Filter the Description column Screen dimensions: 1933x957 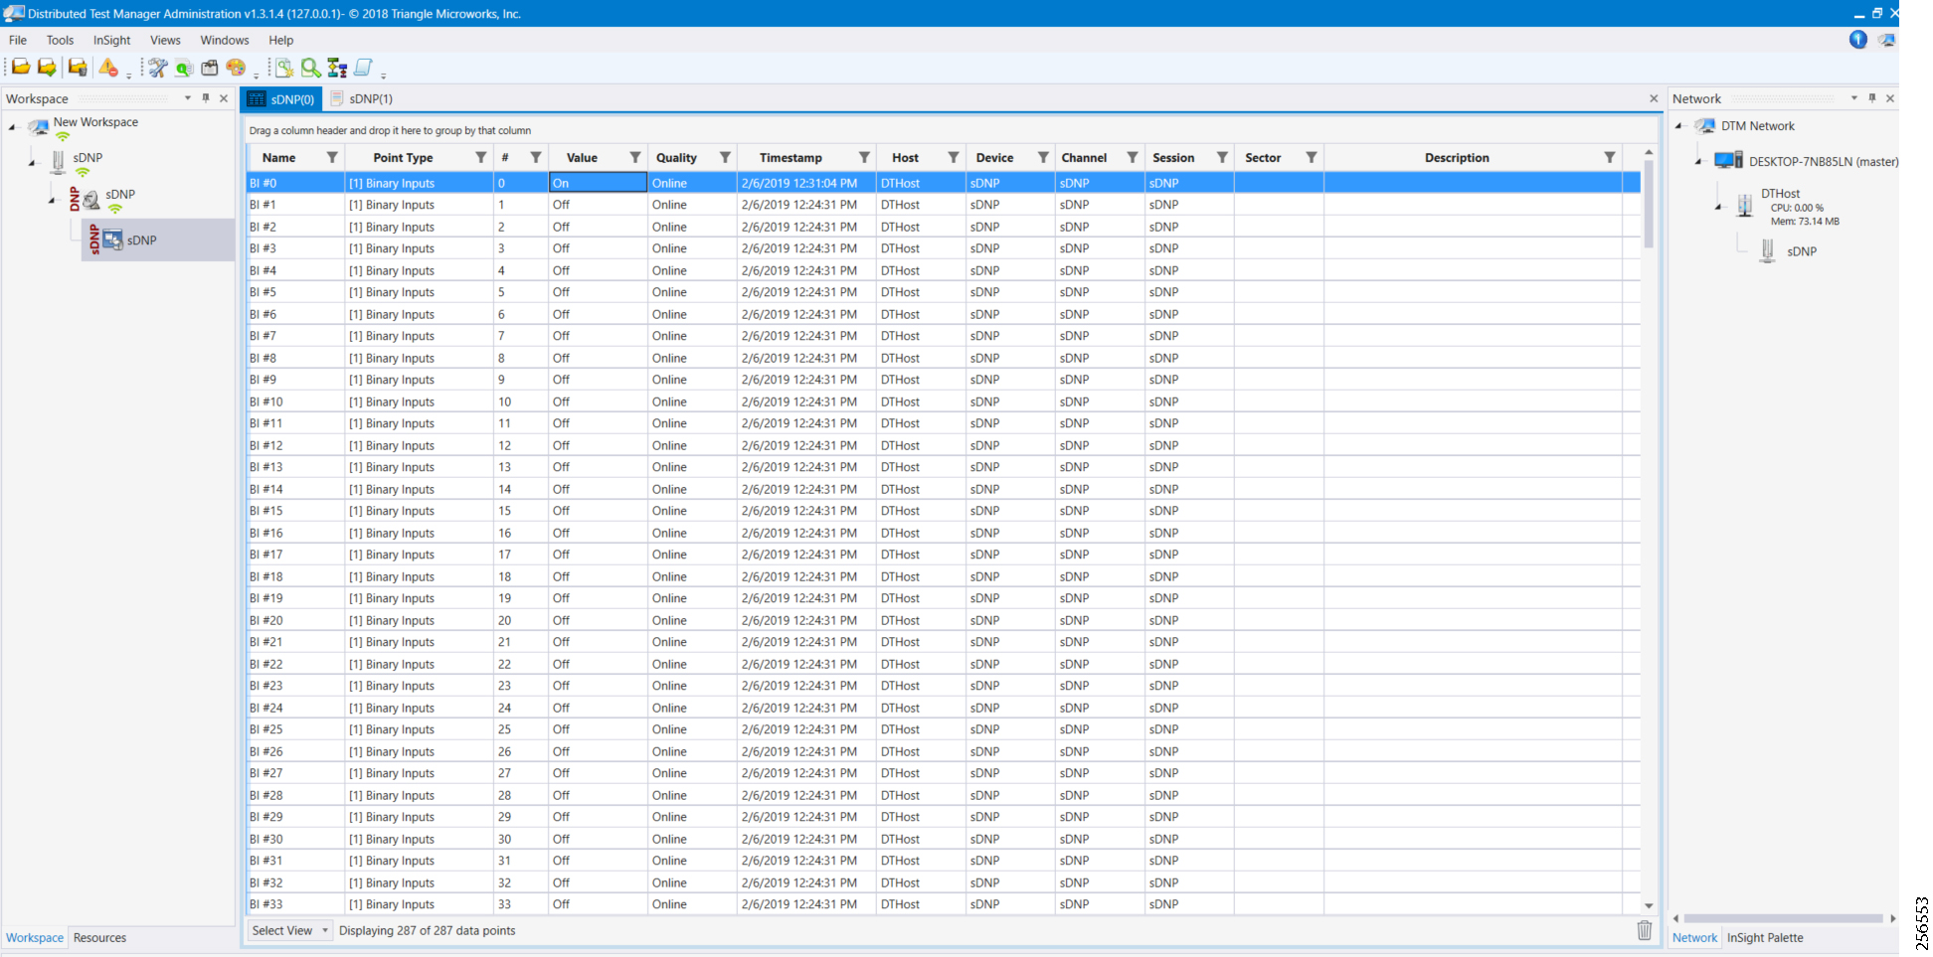[1610, 157]
